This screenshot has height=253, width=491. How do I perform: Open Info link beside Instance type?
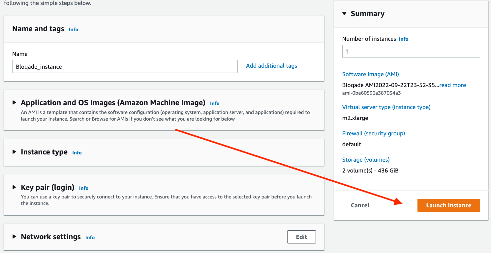click(77, 153)
